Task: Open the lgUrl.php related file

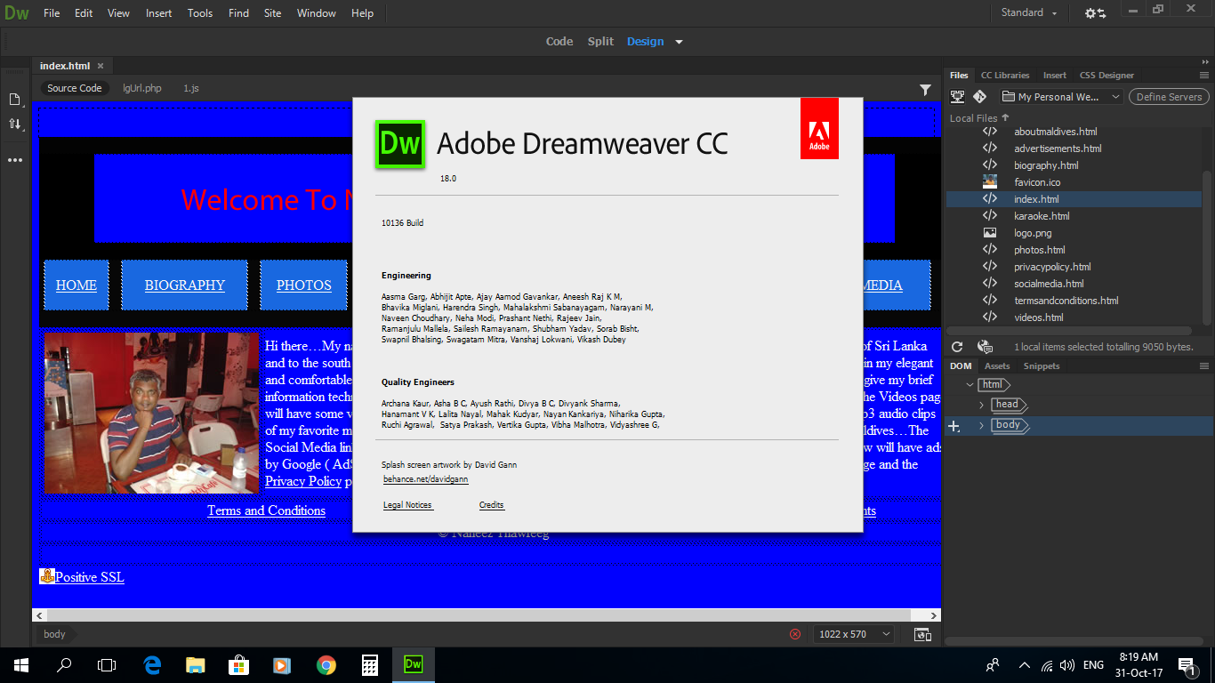Action: (142, 88)
